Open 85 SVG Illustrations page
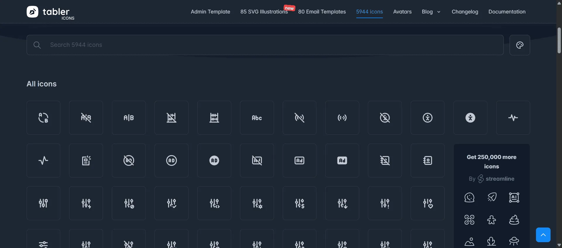562x248 pixels. click(264, 12)
